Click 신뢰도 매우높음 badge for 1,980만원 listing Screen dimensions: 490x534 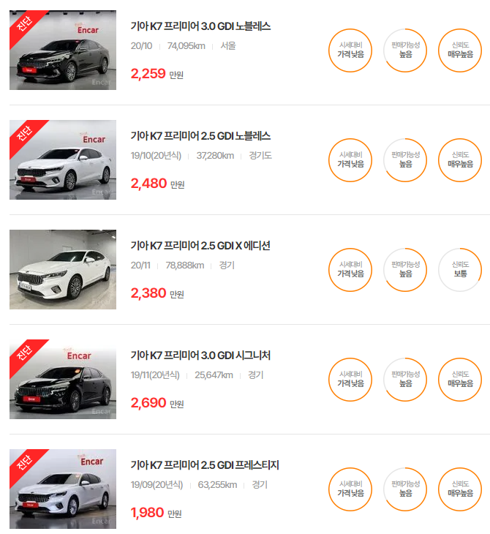point(460,489)
